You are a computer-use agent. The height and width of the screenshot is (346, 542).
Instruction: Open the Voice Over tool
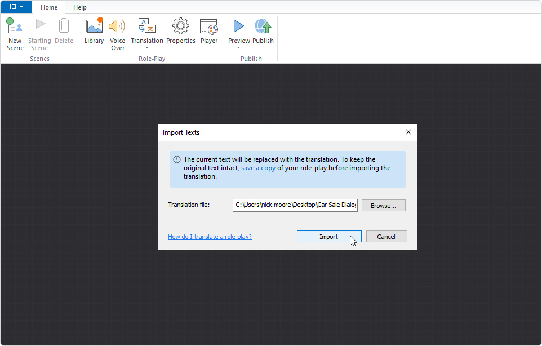tap(117, 26)
